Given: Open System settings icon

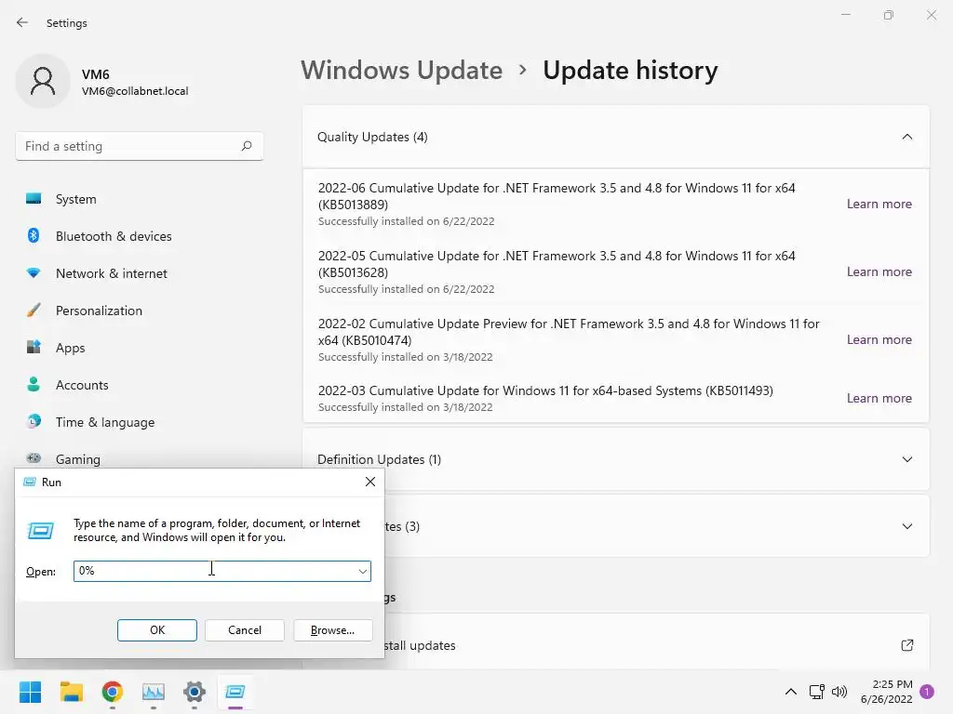Looking at the screenshot, I should [x=34, y=199].
